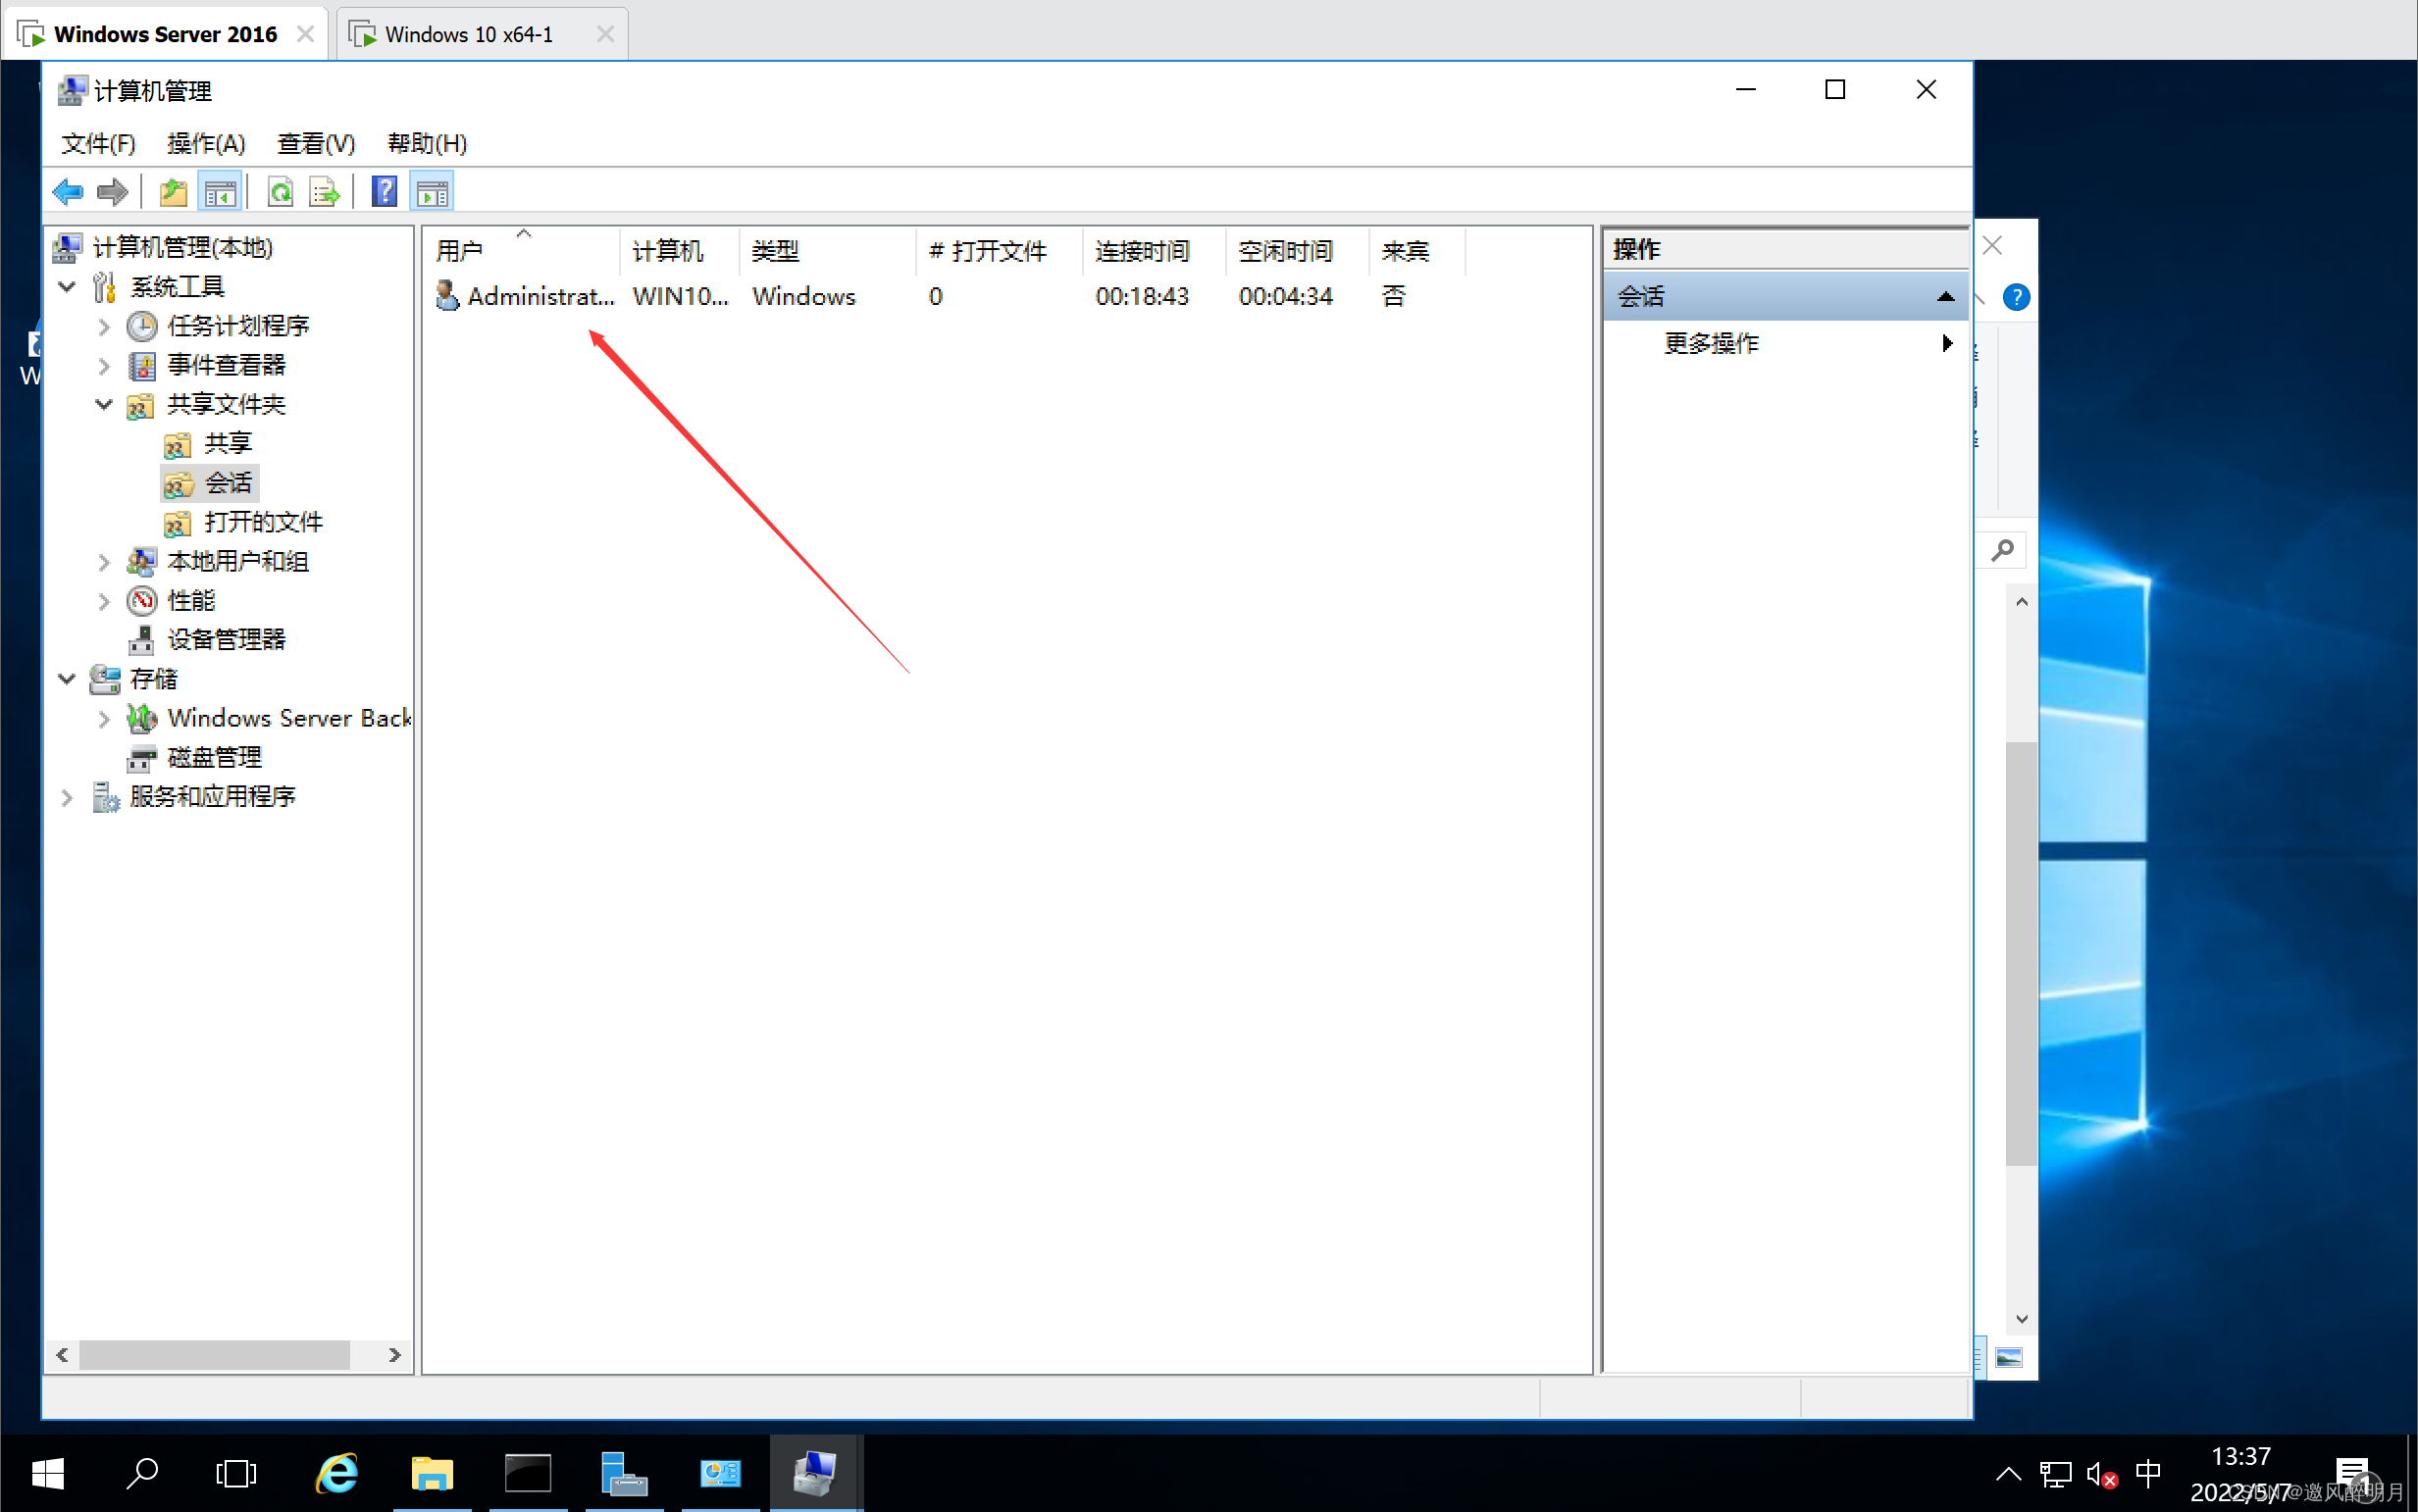Collapse the 系统工具 tree node
The height and width of the screenshot is (1512, 2418).
pyautogui.click(x=67, y=287)
